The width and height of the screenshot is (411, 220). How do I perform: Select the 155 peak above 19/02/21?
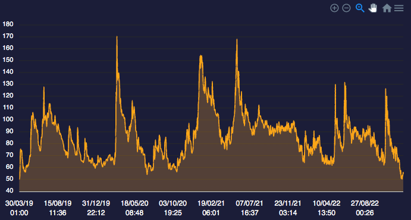point(201,55)
